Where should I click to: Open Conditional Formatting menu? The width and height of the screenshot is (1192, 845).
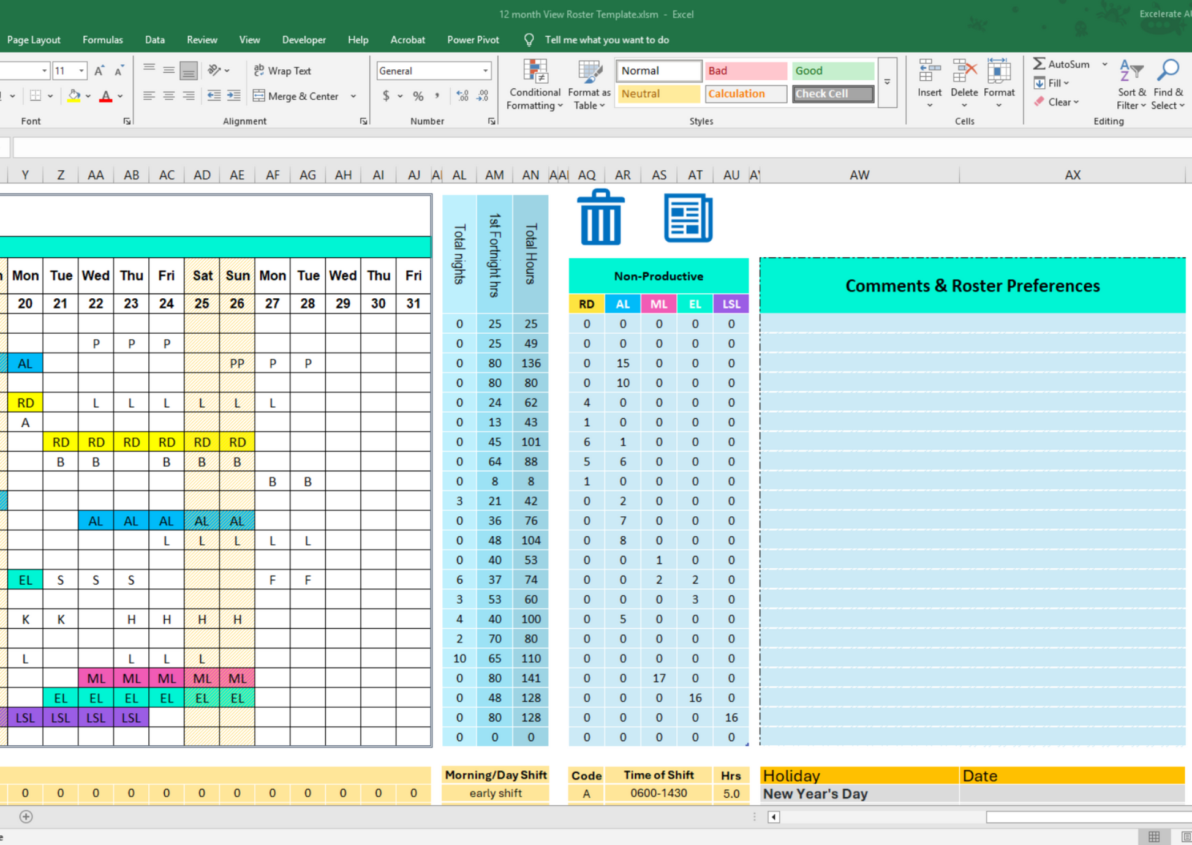534,86
